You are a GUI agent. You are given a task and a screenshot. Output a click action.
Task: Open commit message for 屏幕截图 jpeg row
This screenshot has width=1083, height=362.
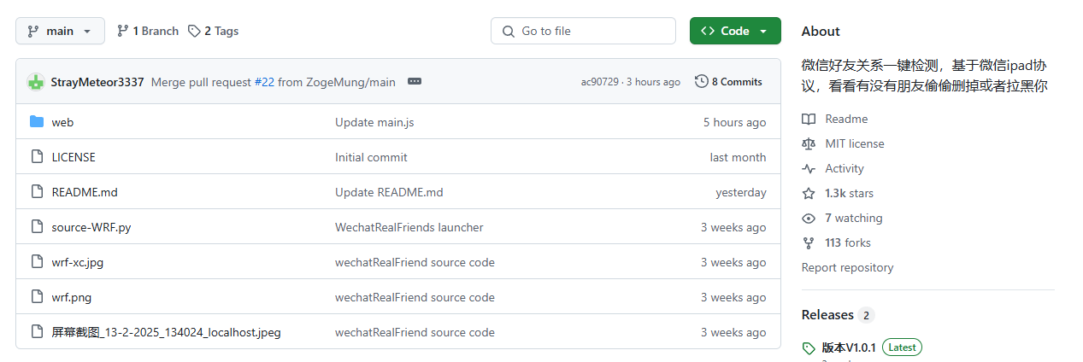click(415, 332)
